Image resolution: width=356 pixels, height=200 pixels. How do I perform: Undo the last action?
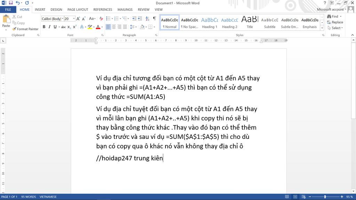coord(17,3)
